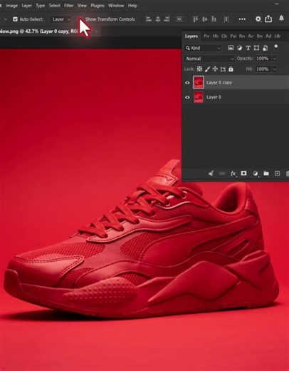Click distribute horizontally icon in options bar
This screenshot has height=371, width=289.
(226, 19)
